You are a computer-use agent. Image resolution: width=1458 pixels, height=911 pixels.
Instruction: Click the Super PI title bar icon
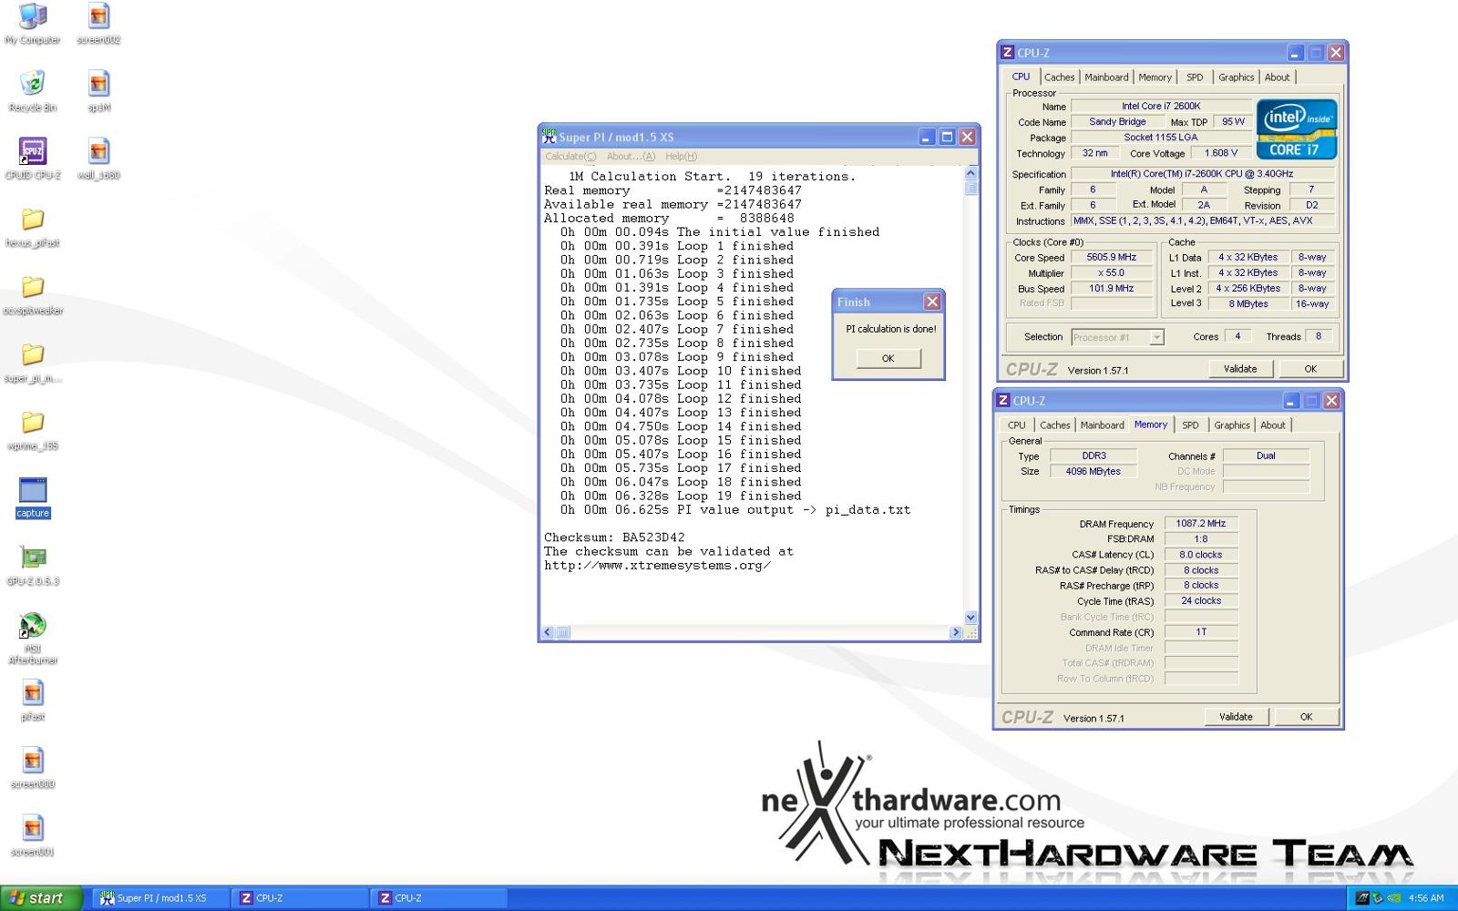549,137
